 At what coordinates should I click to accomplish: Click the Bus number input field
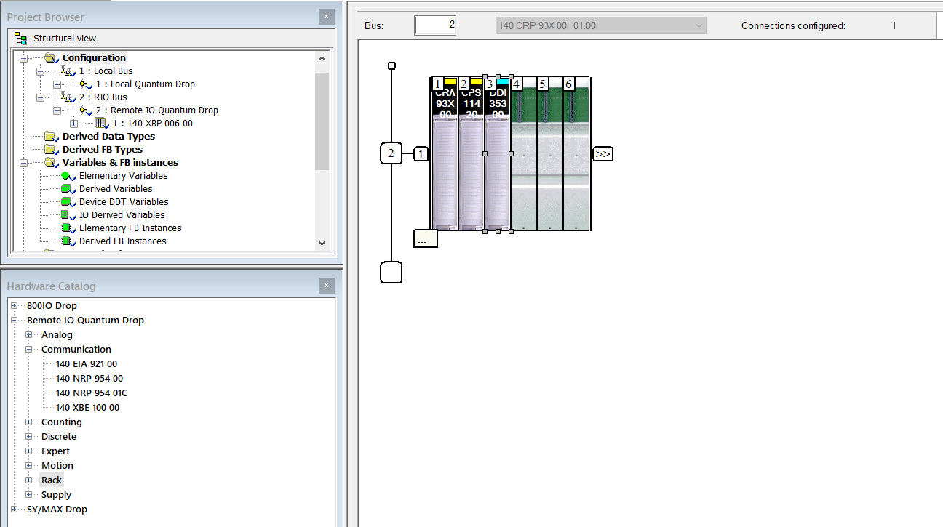(x=435, y=25)
